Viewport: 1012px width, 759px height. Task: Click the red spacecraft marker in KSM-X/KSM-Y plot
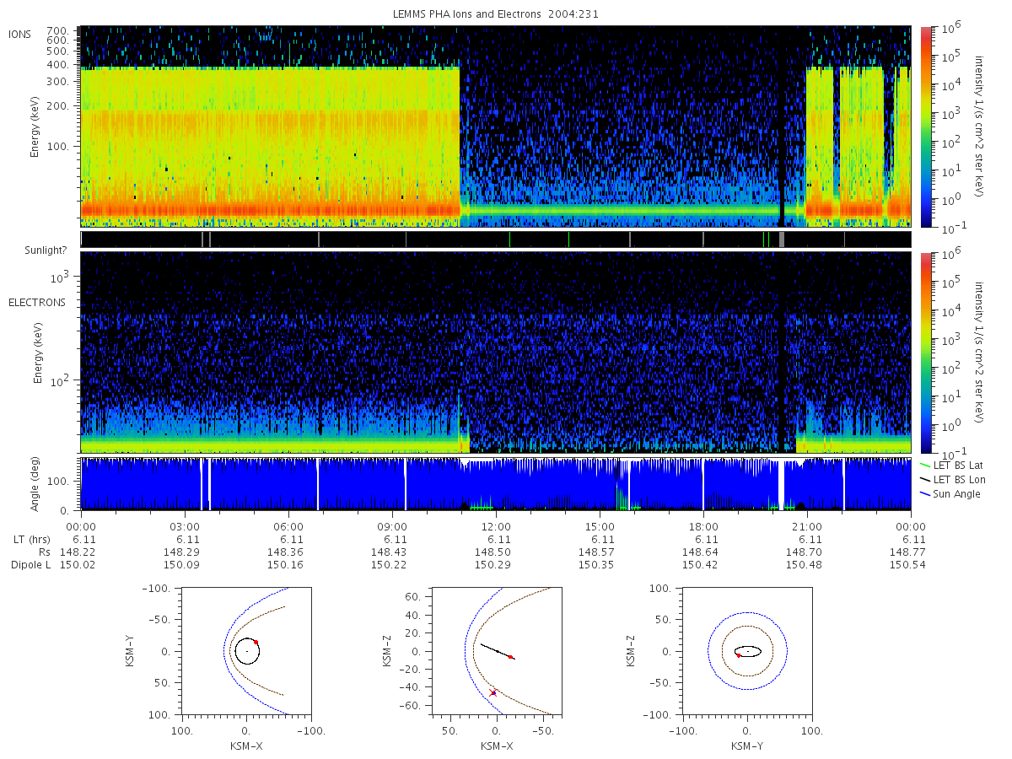pyautogui.click(x=256, y=642)
